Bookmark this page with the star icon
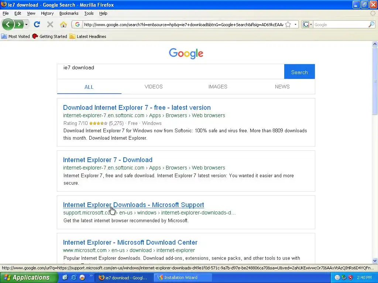Image resolution: width=378 pixels, height=283 pixels. coord(288,24)
